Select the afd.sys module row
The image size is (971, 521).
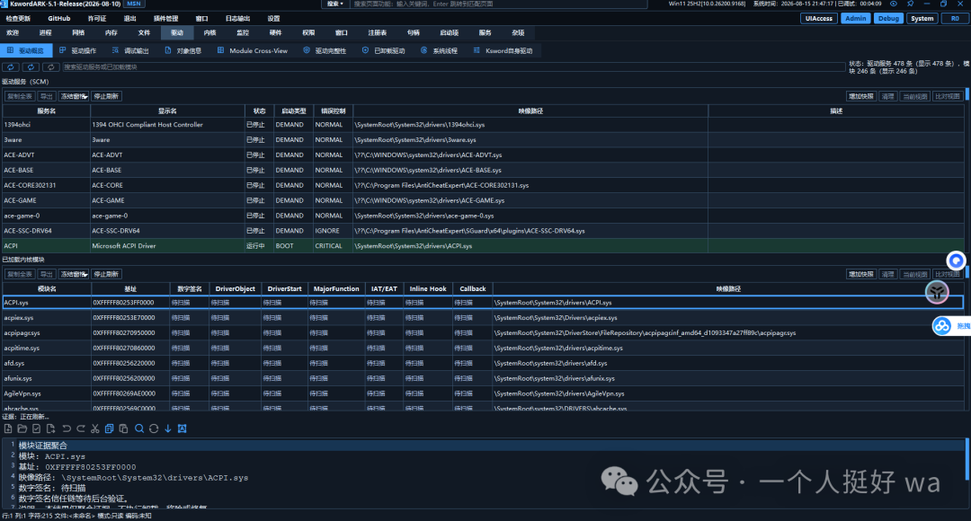pyautogui.click(x=483, y=363)
